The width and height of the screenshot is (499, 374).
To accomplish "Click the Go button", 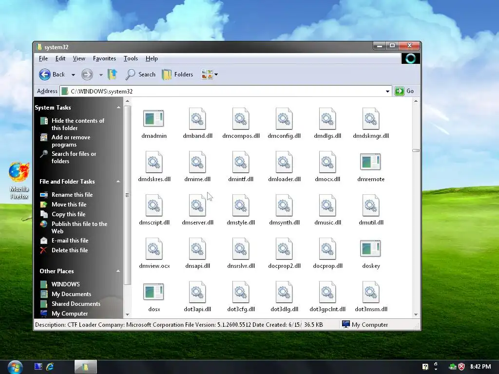I will tap(404, 91).
